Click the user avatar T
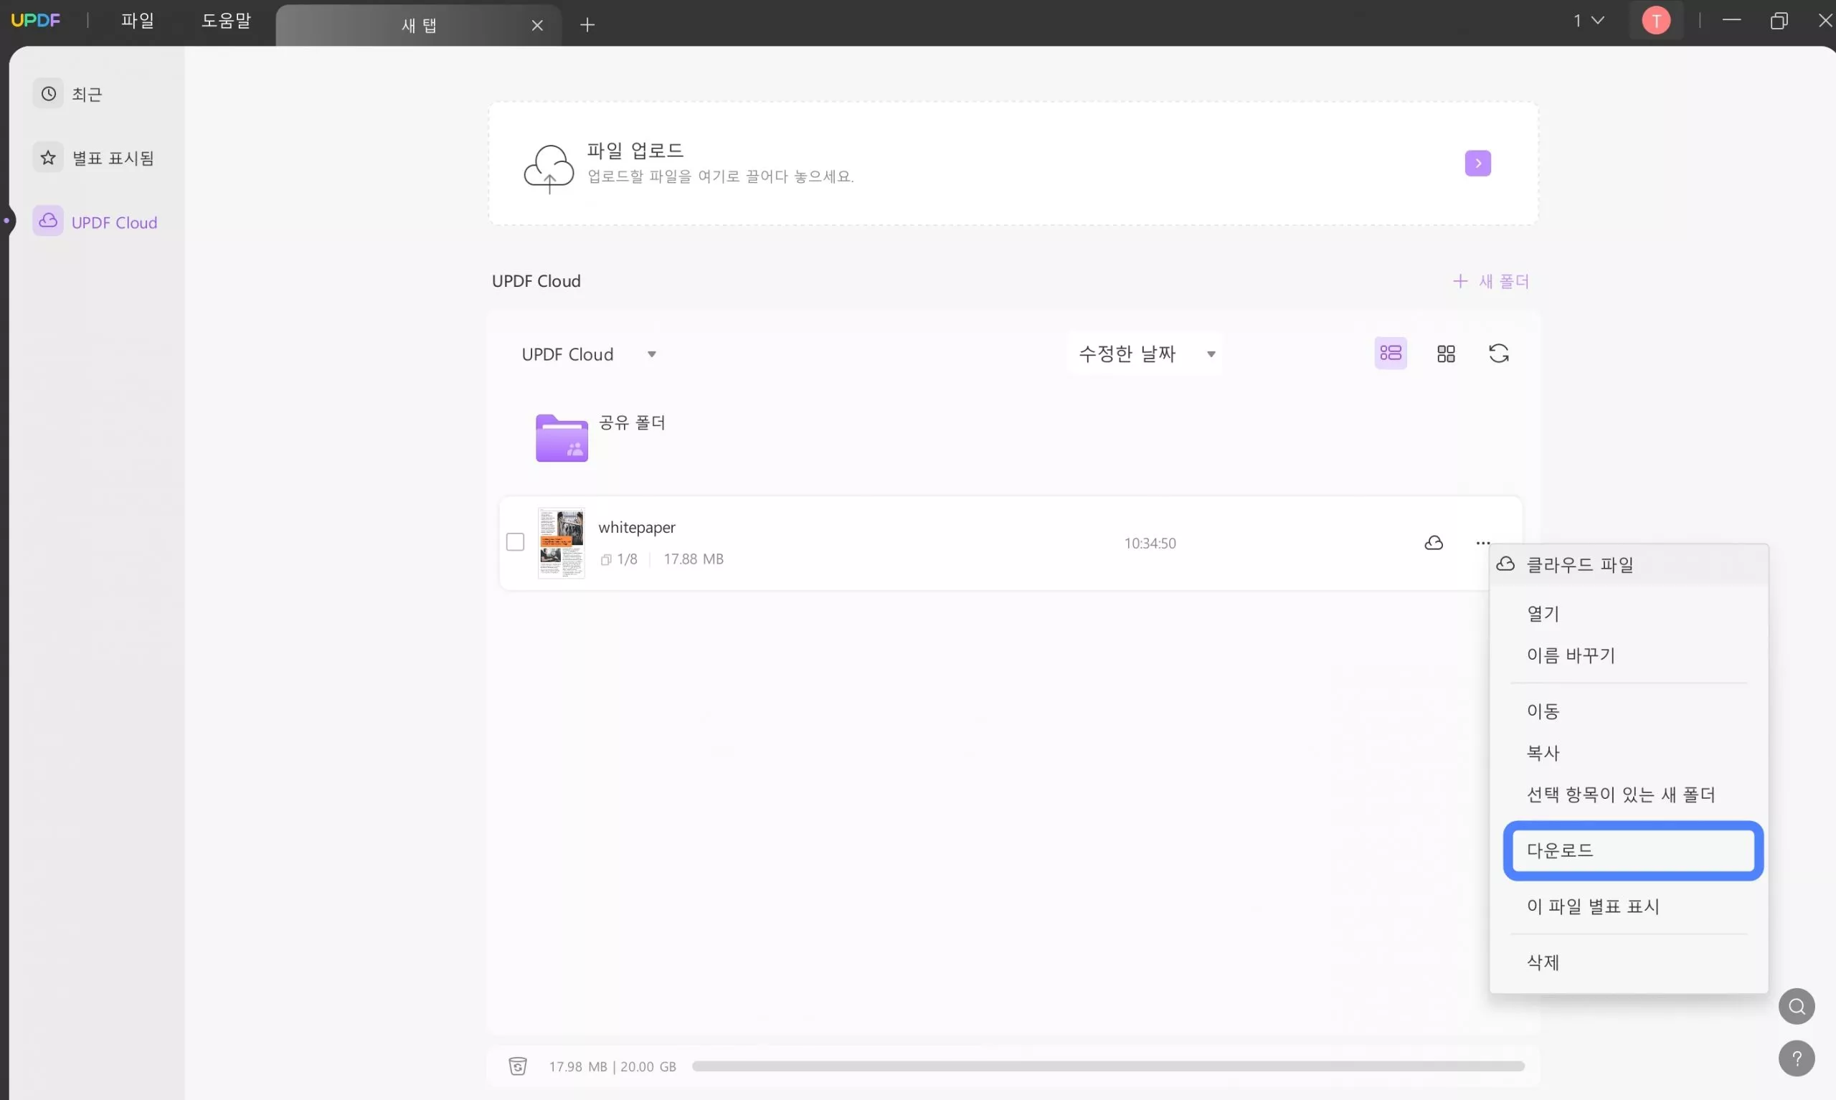 (1655, 21)
